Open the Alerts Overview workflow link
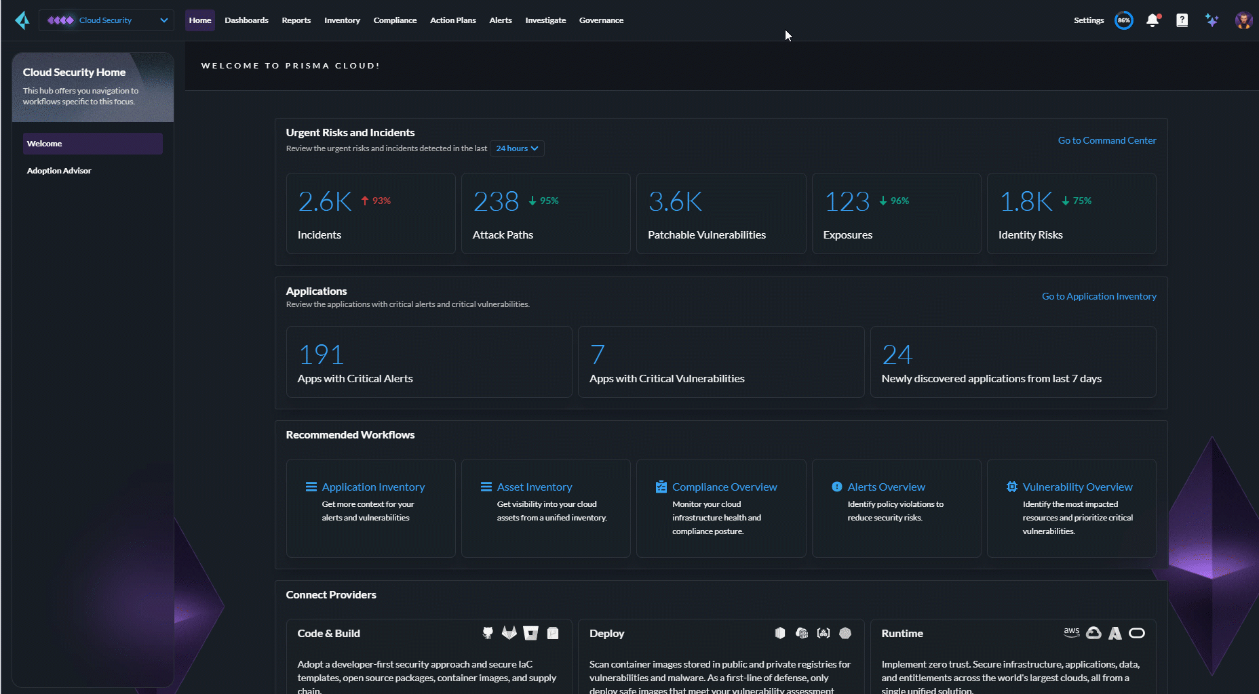Viewport: 1259px width, 694px height. 886,487
